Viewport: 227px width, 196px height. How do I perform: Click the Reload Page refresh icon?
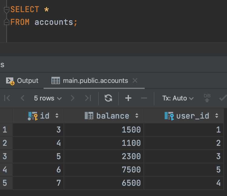(108, 98)
